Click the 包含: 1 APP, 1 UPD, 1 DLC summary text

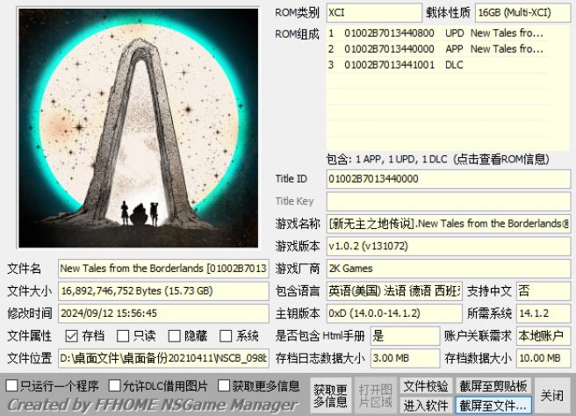(437, 160)
